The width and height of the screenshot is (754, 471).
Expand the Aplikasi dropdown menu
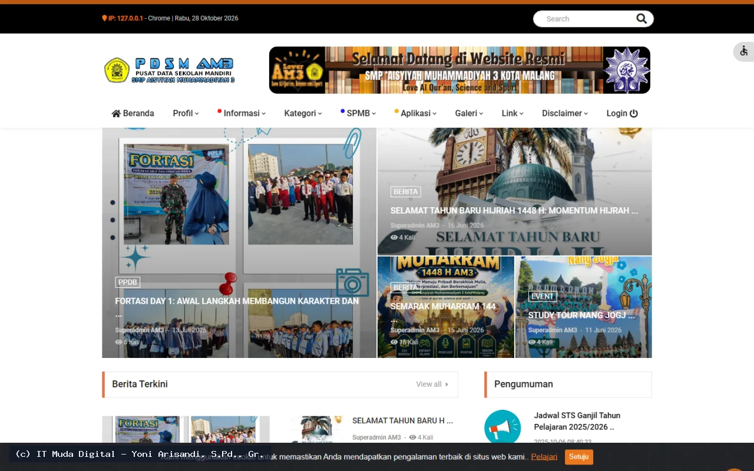[415, 113]
